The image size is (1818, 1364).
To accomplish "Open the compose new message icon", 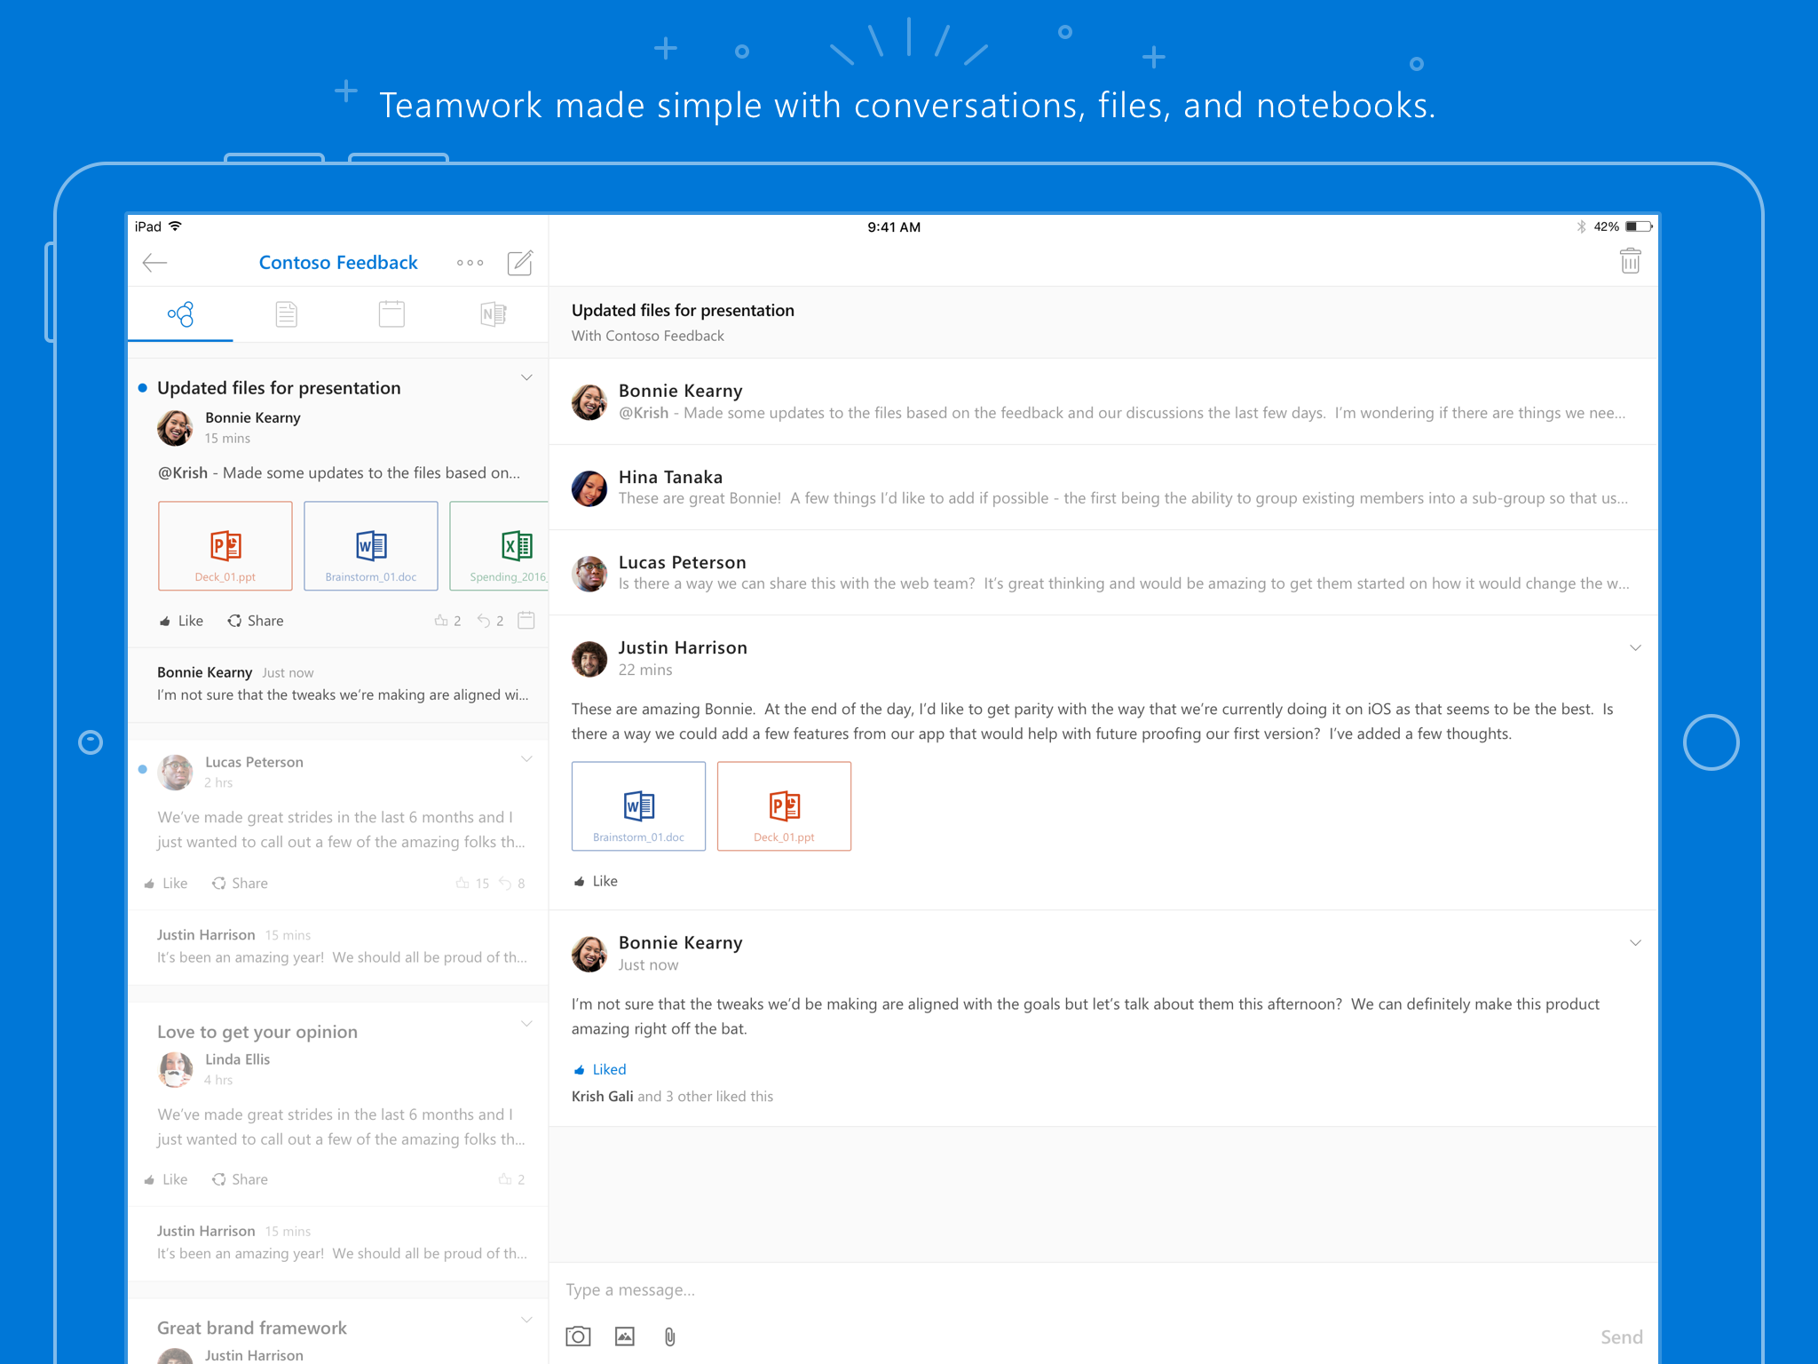I will [520, 262].
